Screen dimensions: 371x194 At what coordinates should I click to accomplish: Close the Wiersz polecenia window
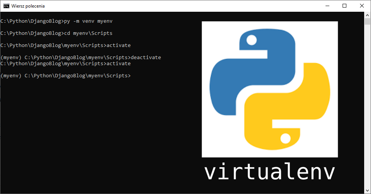362,6
